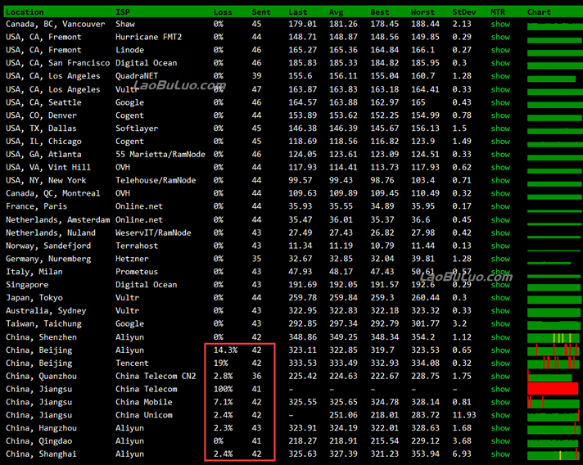Click StDev value 11.93
Viewport: 583px width, 465px height.
click(464, 416)
